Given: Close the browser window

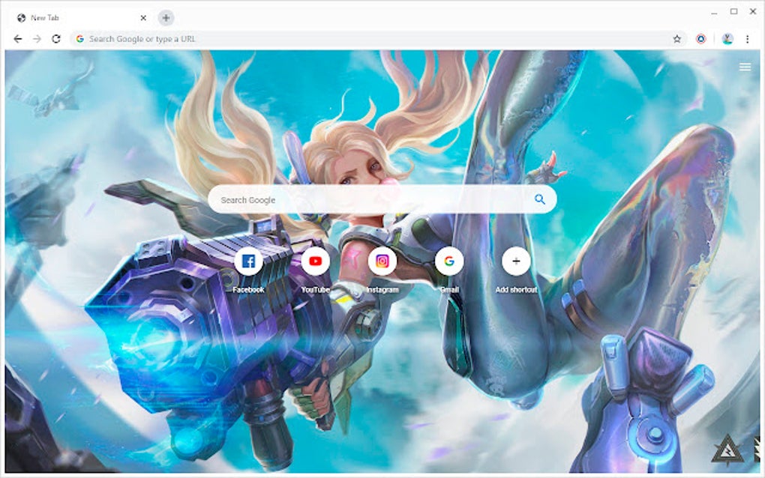Looking at the screenshot, I should coord(753,11).
